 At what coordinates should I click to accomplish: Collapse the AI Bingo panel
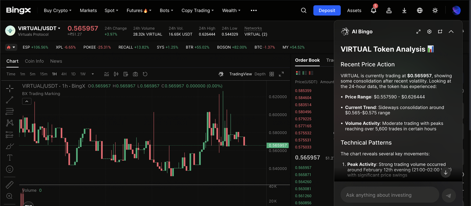[451, 32]
